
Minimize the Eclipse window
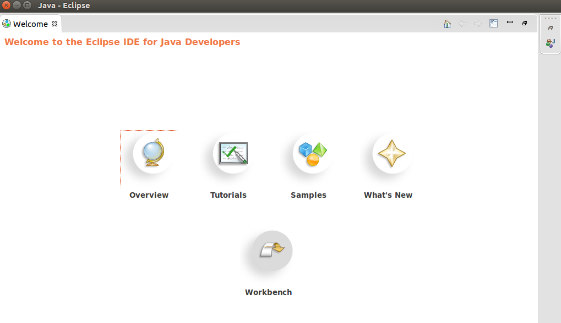[17, 5]
